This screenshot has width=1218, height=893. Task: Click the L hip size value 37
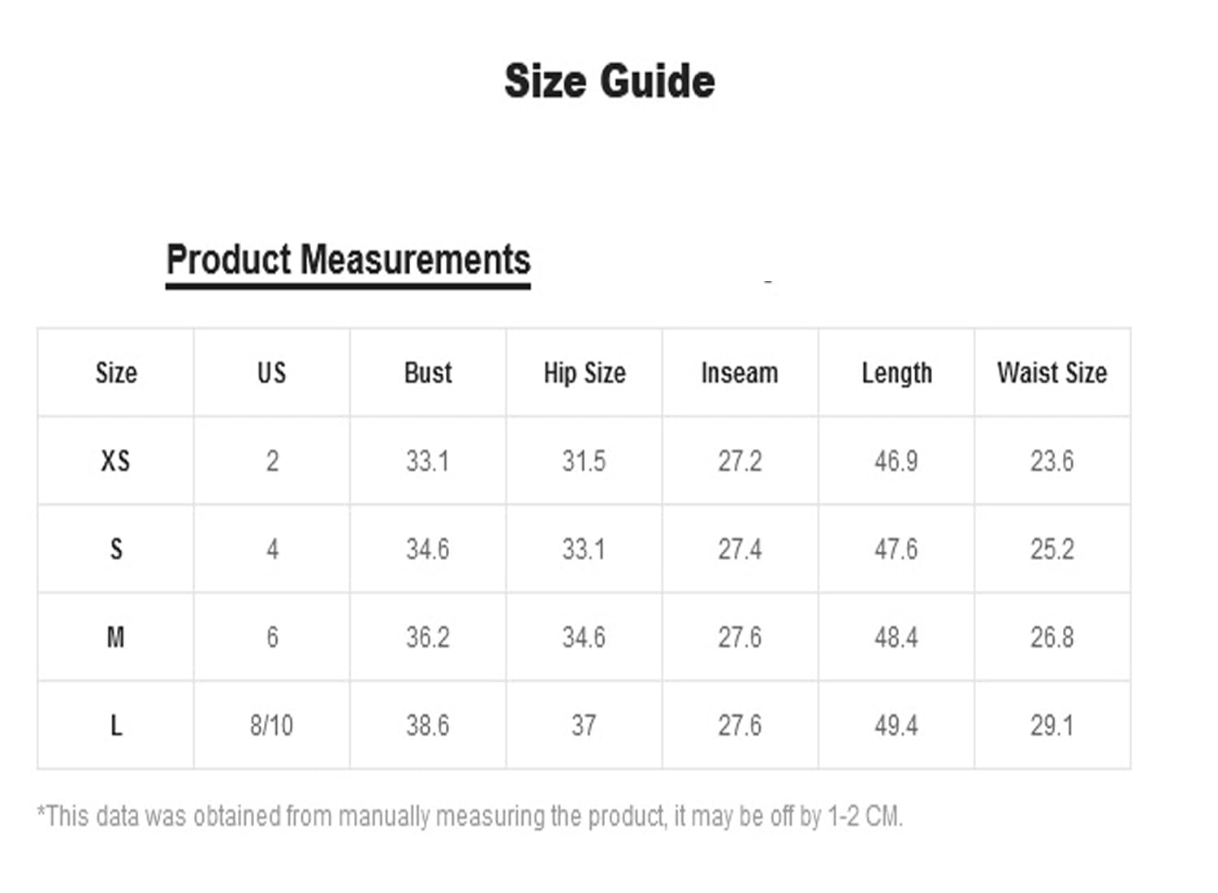(x=584, y=725)
